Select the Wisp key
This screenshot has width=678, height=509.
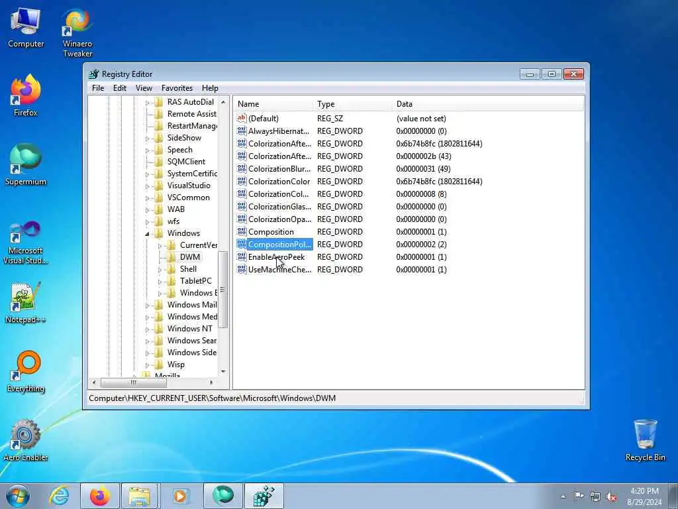(x=176, y=364)
